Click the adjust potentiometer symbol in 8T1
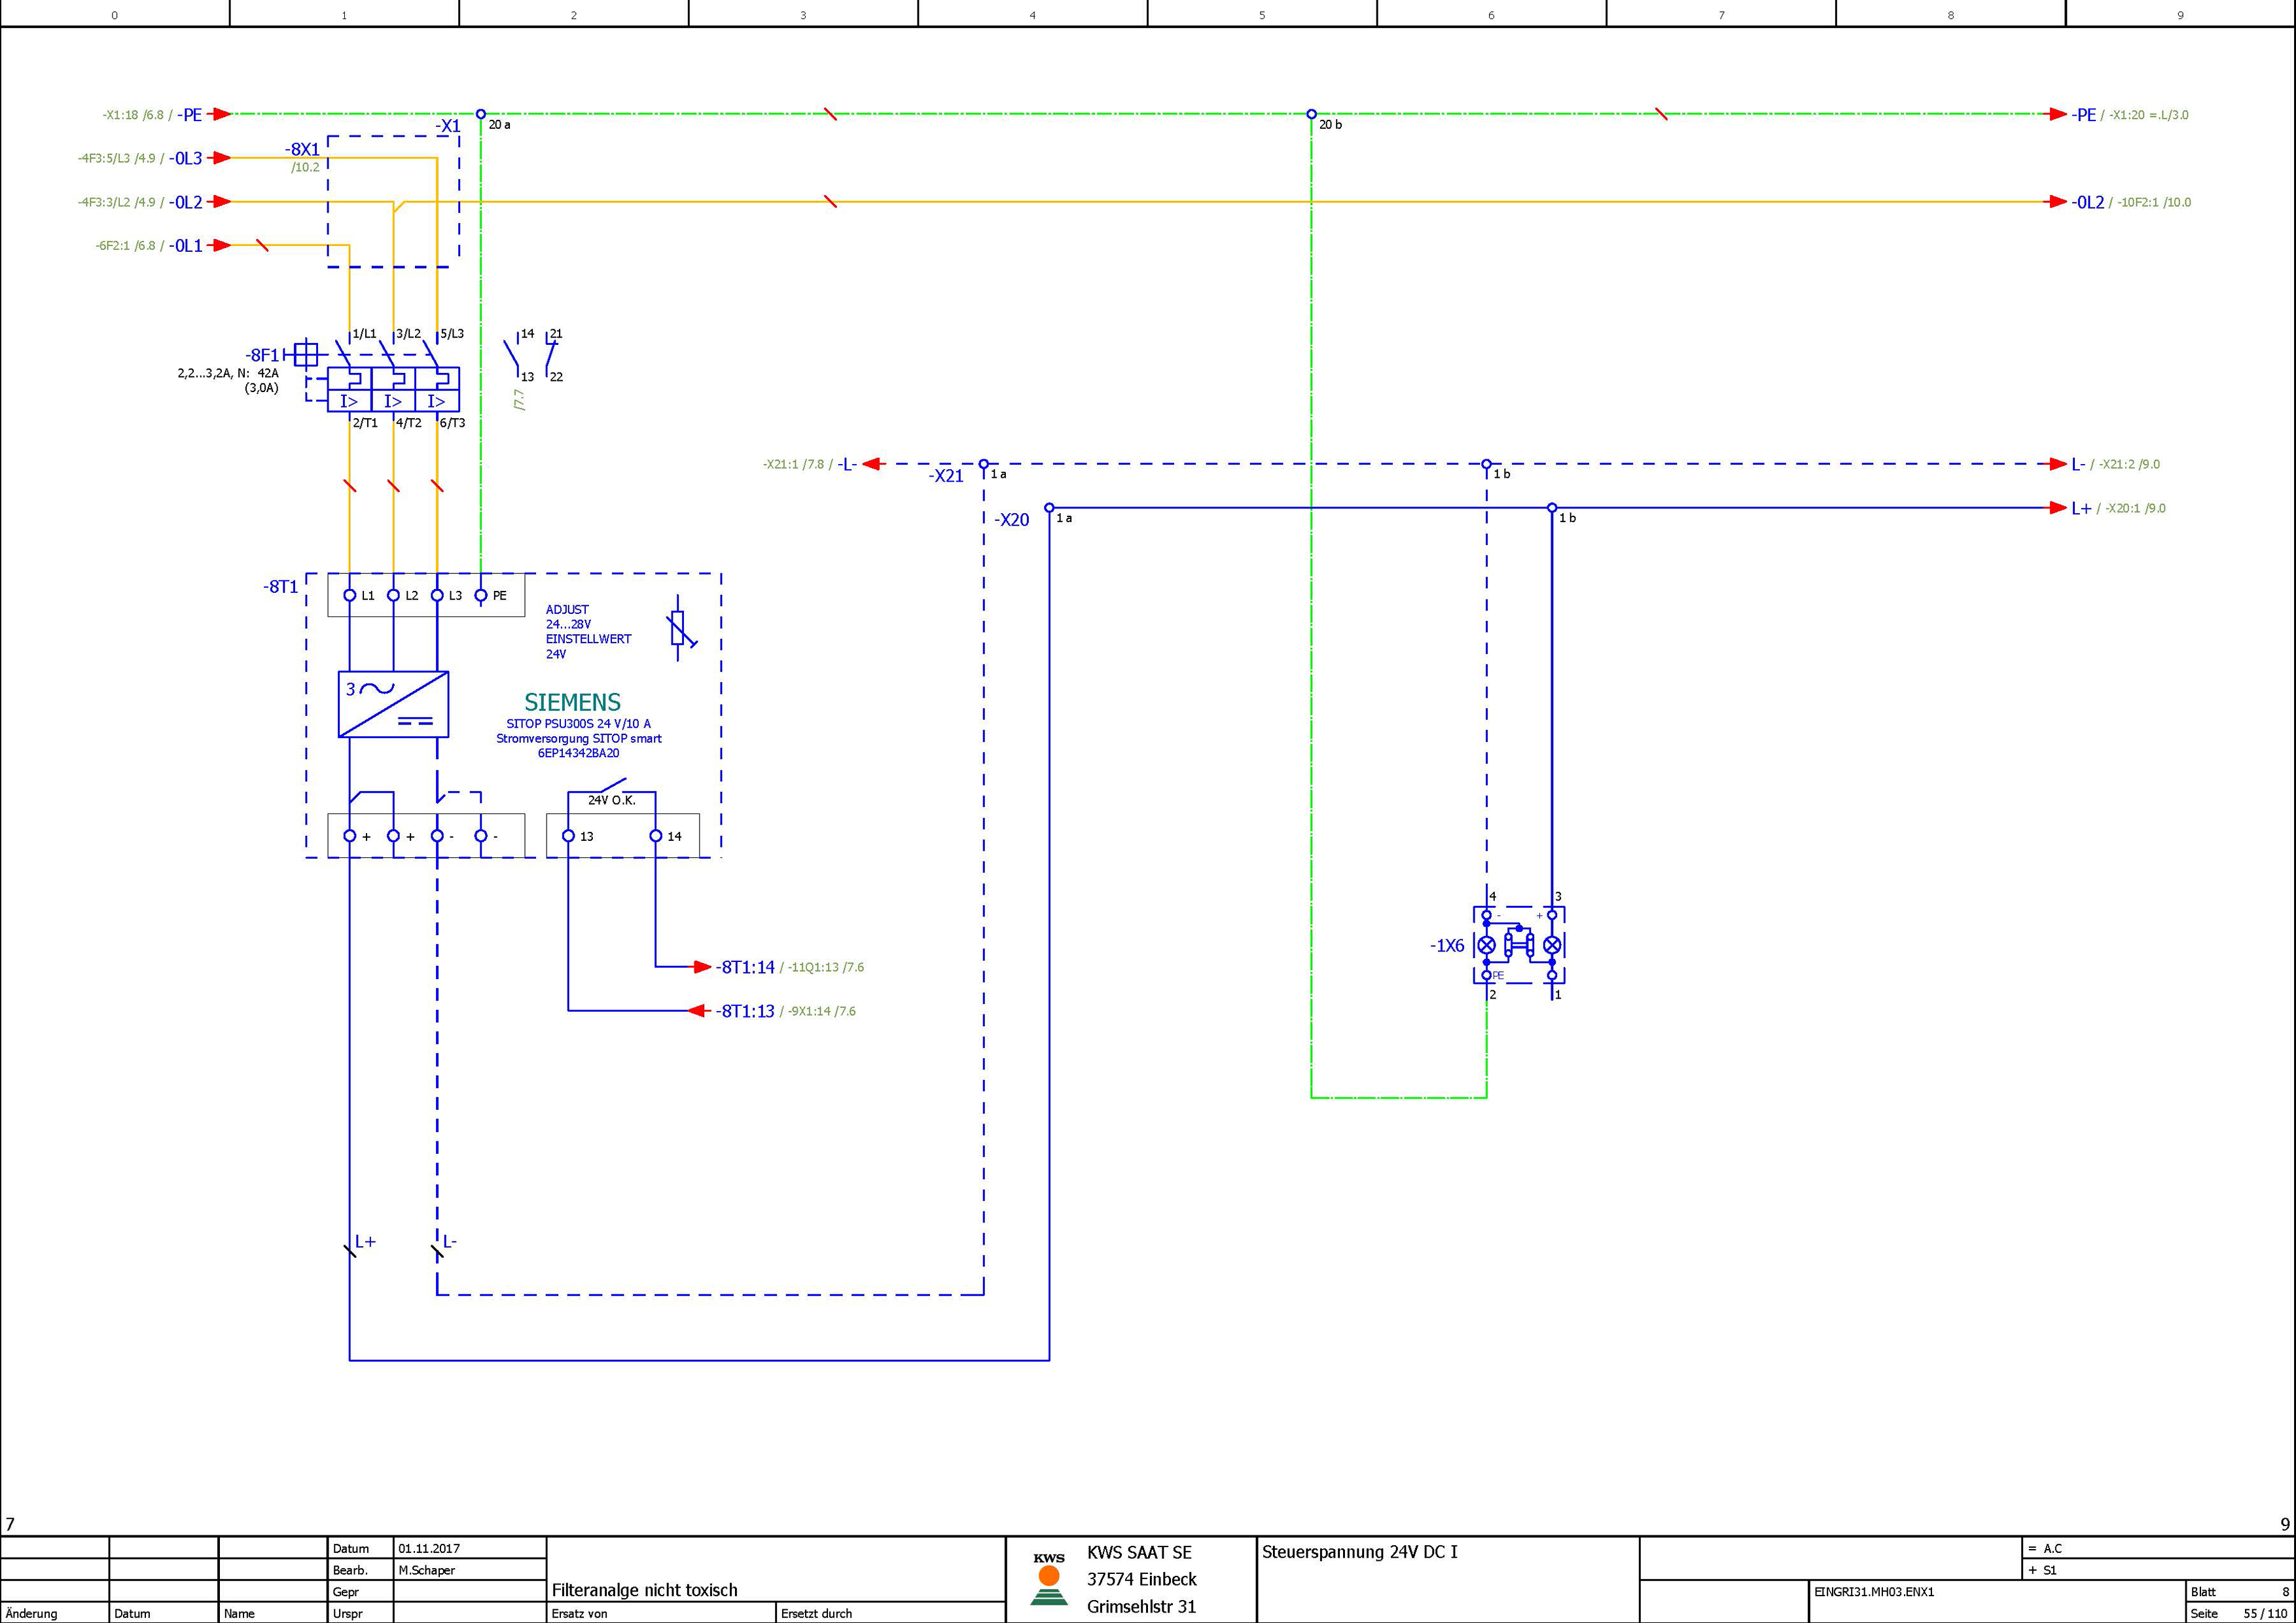The image size is (2296, 1623). point(679,629)
